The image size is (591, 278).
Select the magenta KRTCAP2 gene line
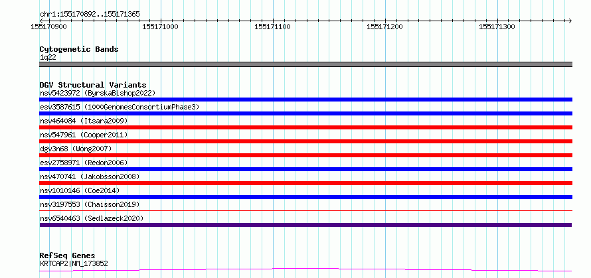(305, 269)
